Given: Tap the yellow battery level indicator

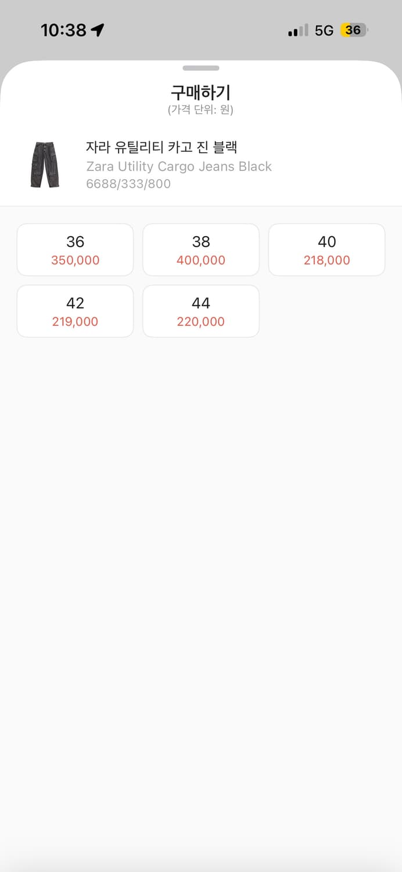Looking at the screenshot, I should pyautogui.click(x=354, y=30).
